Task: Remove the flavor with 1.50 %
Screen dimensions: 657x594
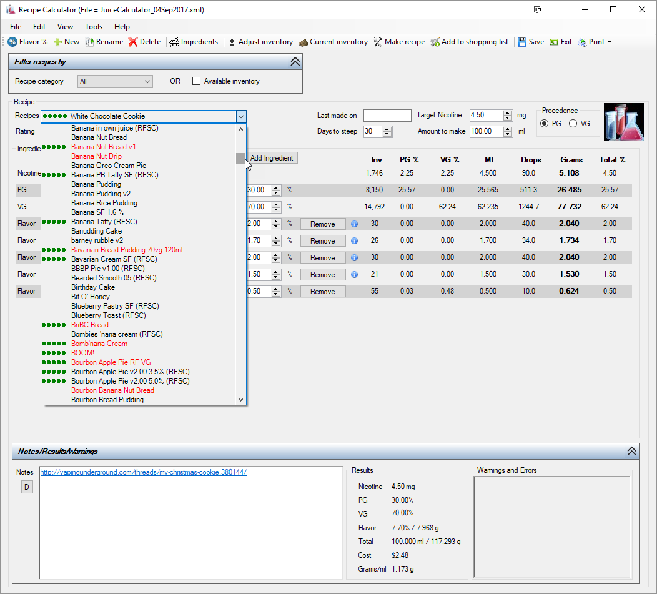Action: click(x=323, y=275)
